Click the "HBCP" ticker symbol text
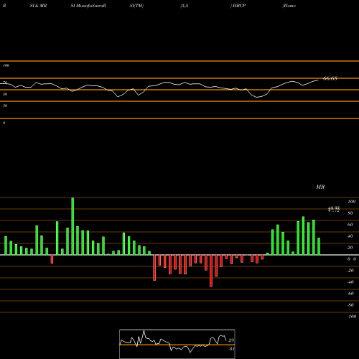This screenshot has height=359, width=359. pos(239,6)
